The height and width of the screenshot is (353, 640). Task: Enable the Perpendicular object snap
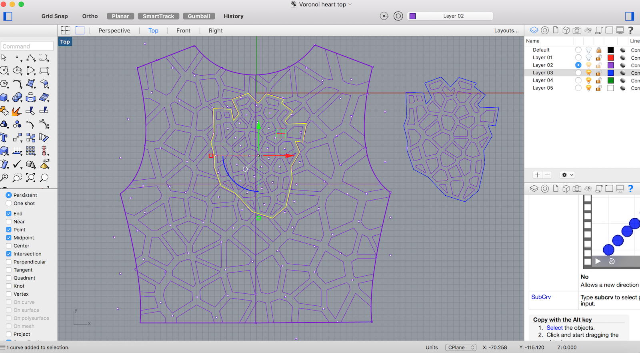9,262
